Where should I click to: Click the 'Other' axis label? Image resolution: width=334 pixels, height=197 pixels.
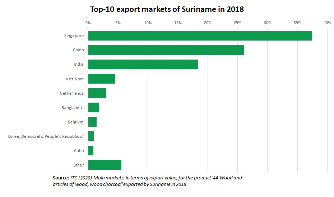pos(78,165)
